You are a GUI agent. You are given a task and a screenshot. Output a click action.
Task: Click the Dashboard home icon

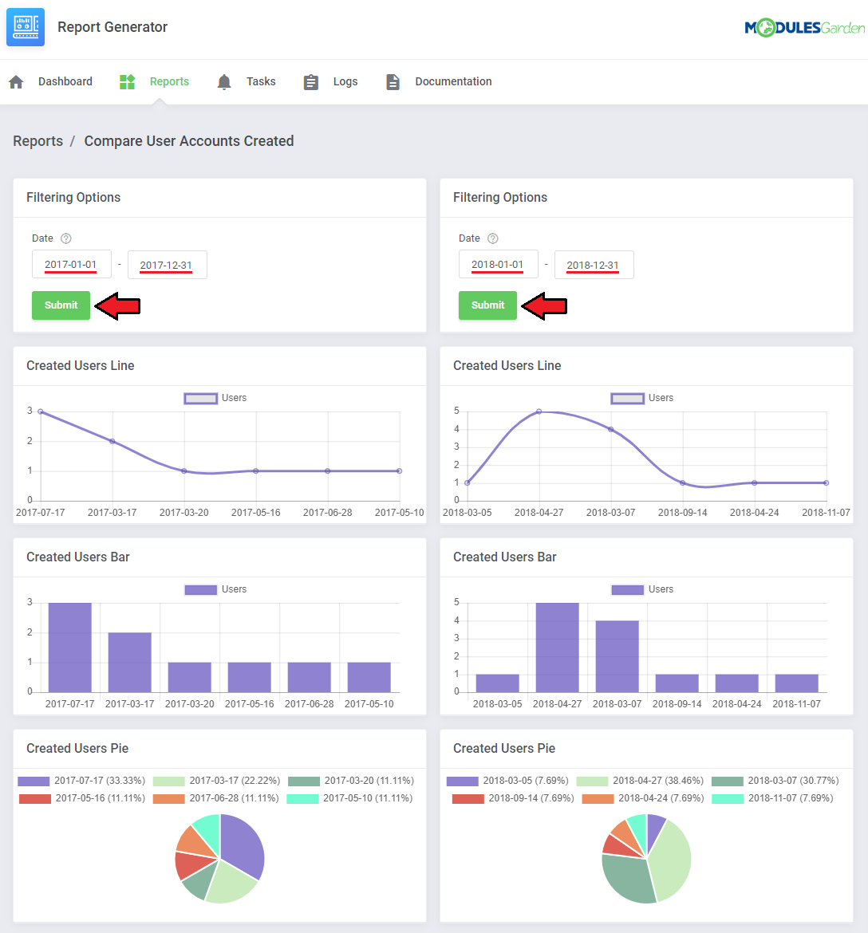pos(16,81)
